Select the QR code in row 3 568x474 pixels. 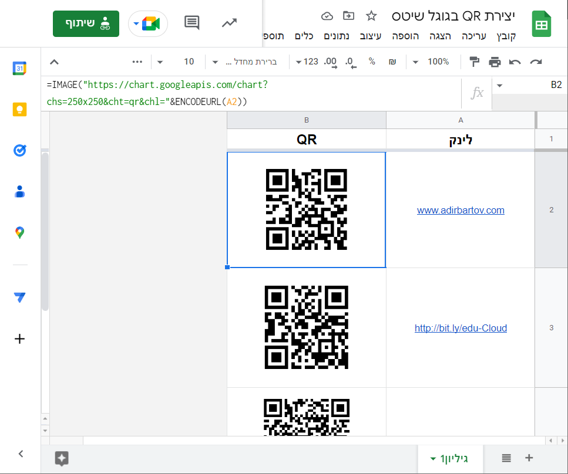coord(307,327)
